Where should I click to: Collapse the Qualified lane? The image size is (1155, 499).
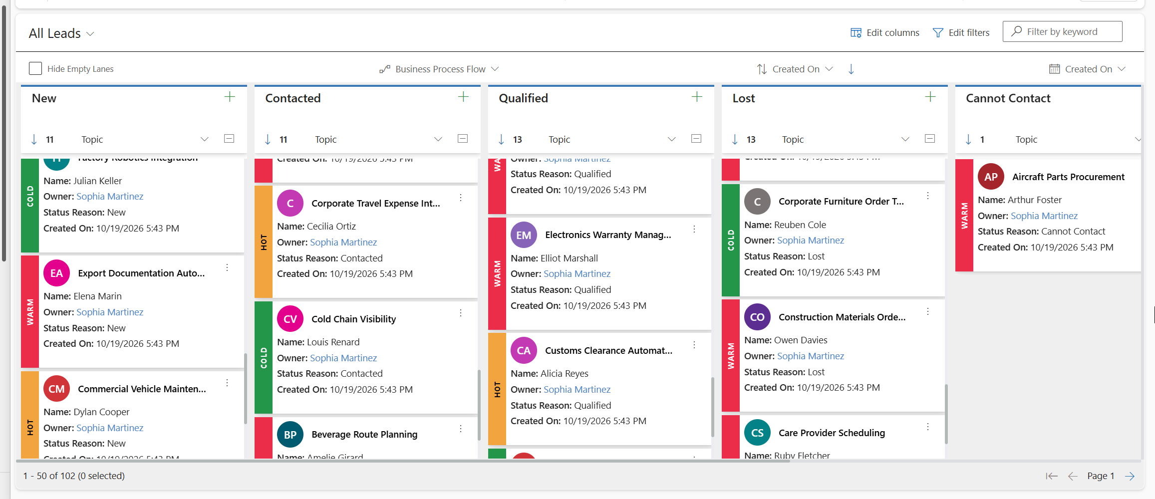point(696,139)
